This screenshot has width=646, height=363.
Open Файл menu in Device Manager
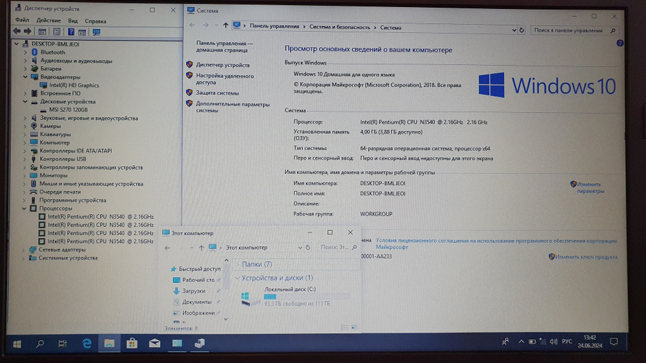pos(22,20)
